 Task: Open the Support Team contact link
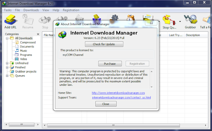tap(121, 97)
